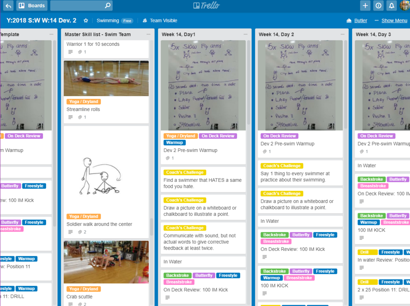Click Breaststroke label on Day 2 100 IM KICK
Screen dimensions: 410x306
[299, 278]
